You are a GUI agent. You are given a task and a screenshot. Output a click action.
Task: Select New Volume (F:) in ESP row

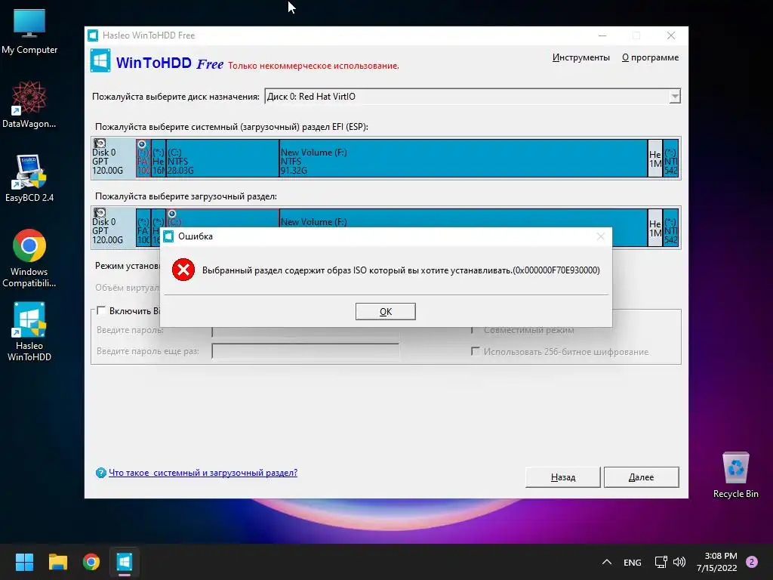click(x=463, y=158)
